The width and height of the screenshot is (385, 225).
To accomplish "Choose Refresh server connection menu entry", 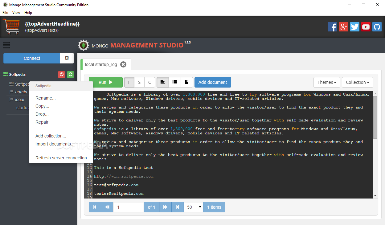I will pos(61,158).
